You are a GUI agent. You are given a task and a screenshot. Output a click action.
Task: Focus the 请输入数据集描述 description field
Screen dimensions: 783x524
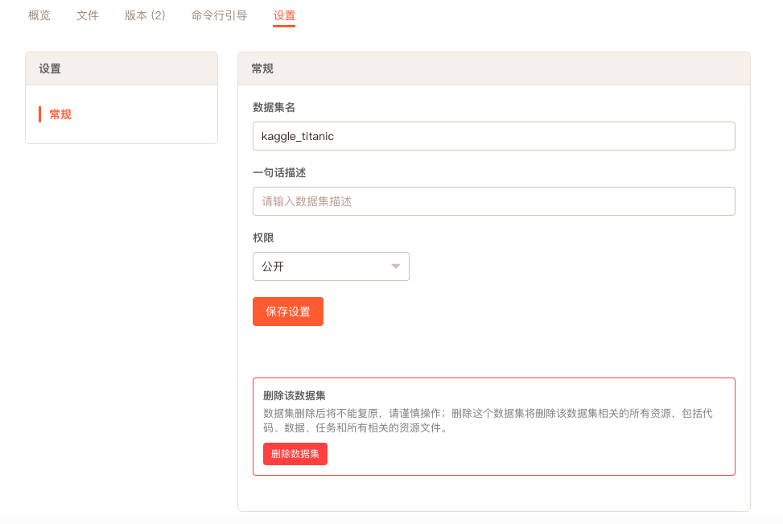[493, 201]
